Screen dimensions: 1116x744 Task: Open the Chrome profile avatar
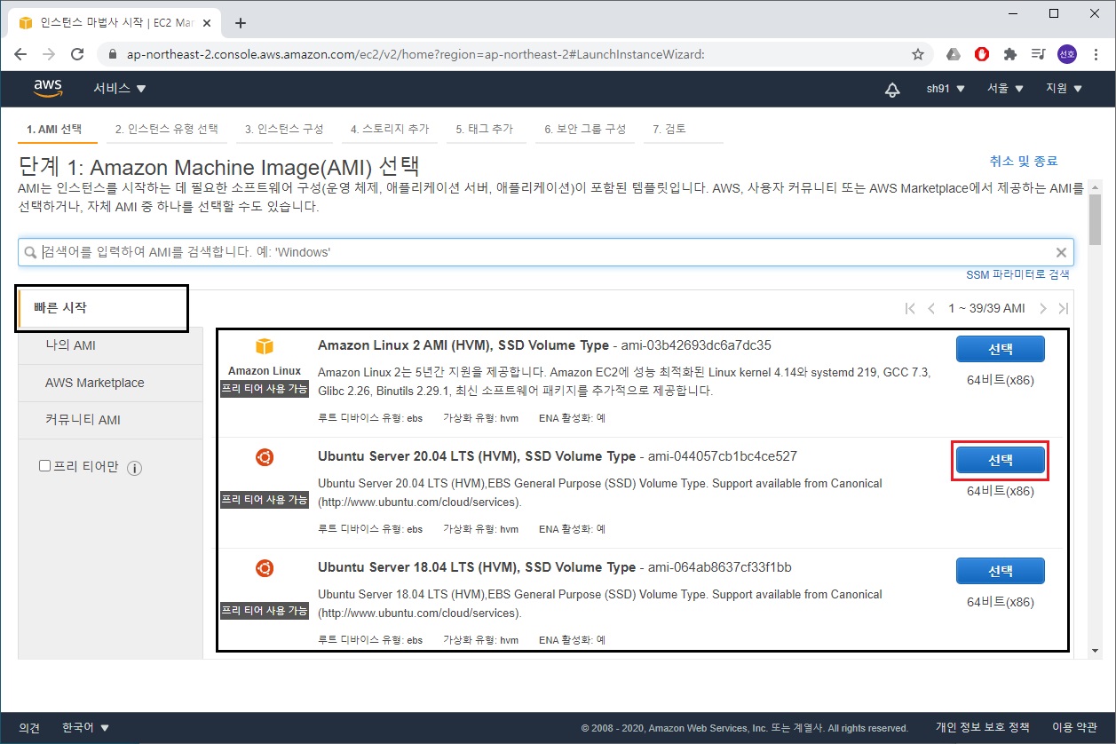click(1066, 54)
